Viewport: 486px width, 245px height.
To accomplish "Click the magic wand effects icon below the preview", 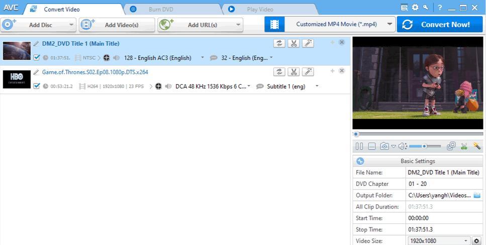I will (x=476, y=146).
